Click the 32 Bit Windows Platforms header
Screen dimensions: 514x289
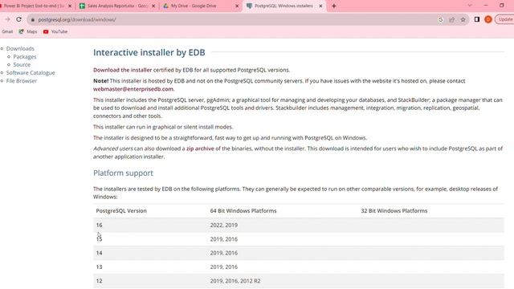(394, 210)
